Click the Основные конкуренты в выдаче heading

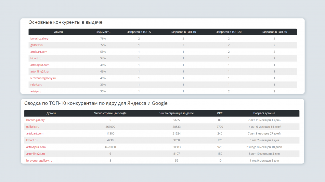click(66, 22)
